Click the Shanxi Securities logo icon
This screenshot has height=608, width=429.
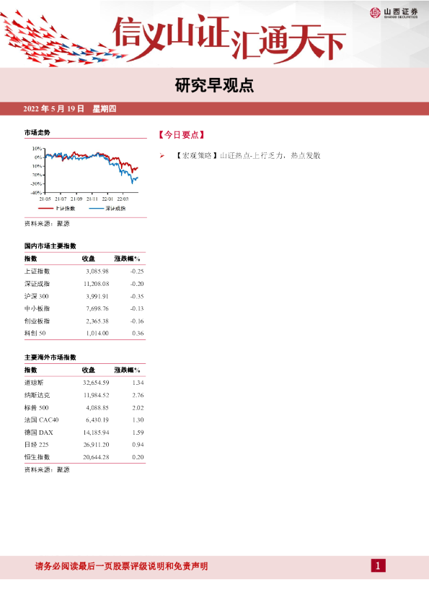coord(375,13)
